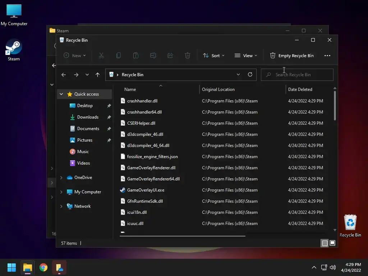The image size is (368, 276).
Task: Open the See more ellipsis menu
Action: [x=327, y=56]
